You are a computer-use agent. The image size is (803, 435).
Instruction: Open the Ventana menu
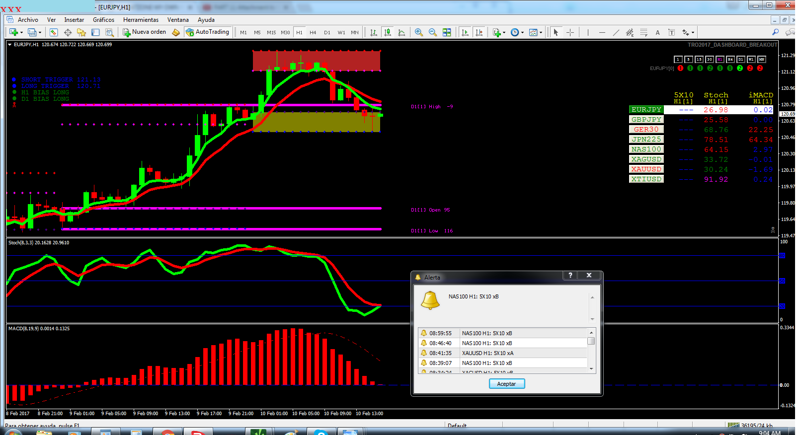pos(178,20)
